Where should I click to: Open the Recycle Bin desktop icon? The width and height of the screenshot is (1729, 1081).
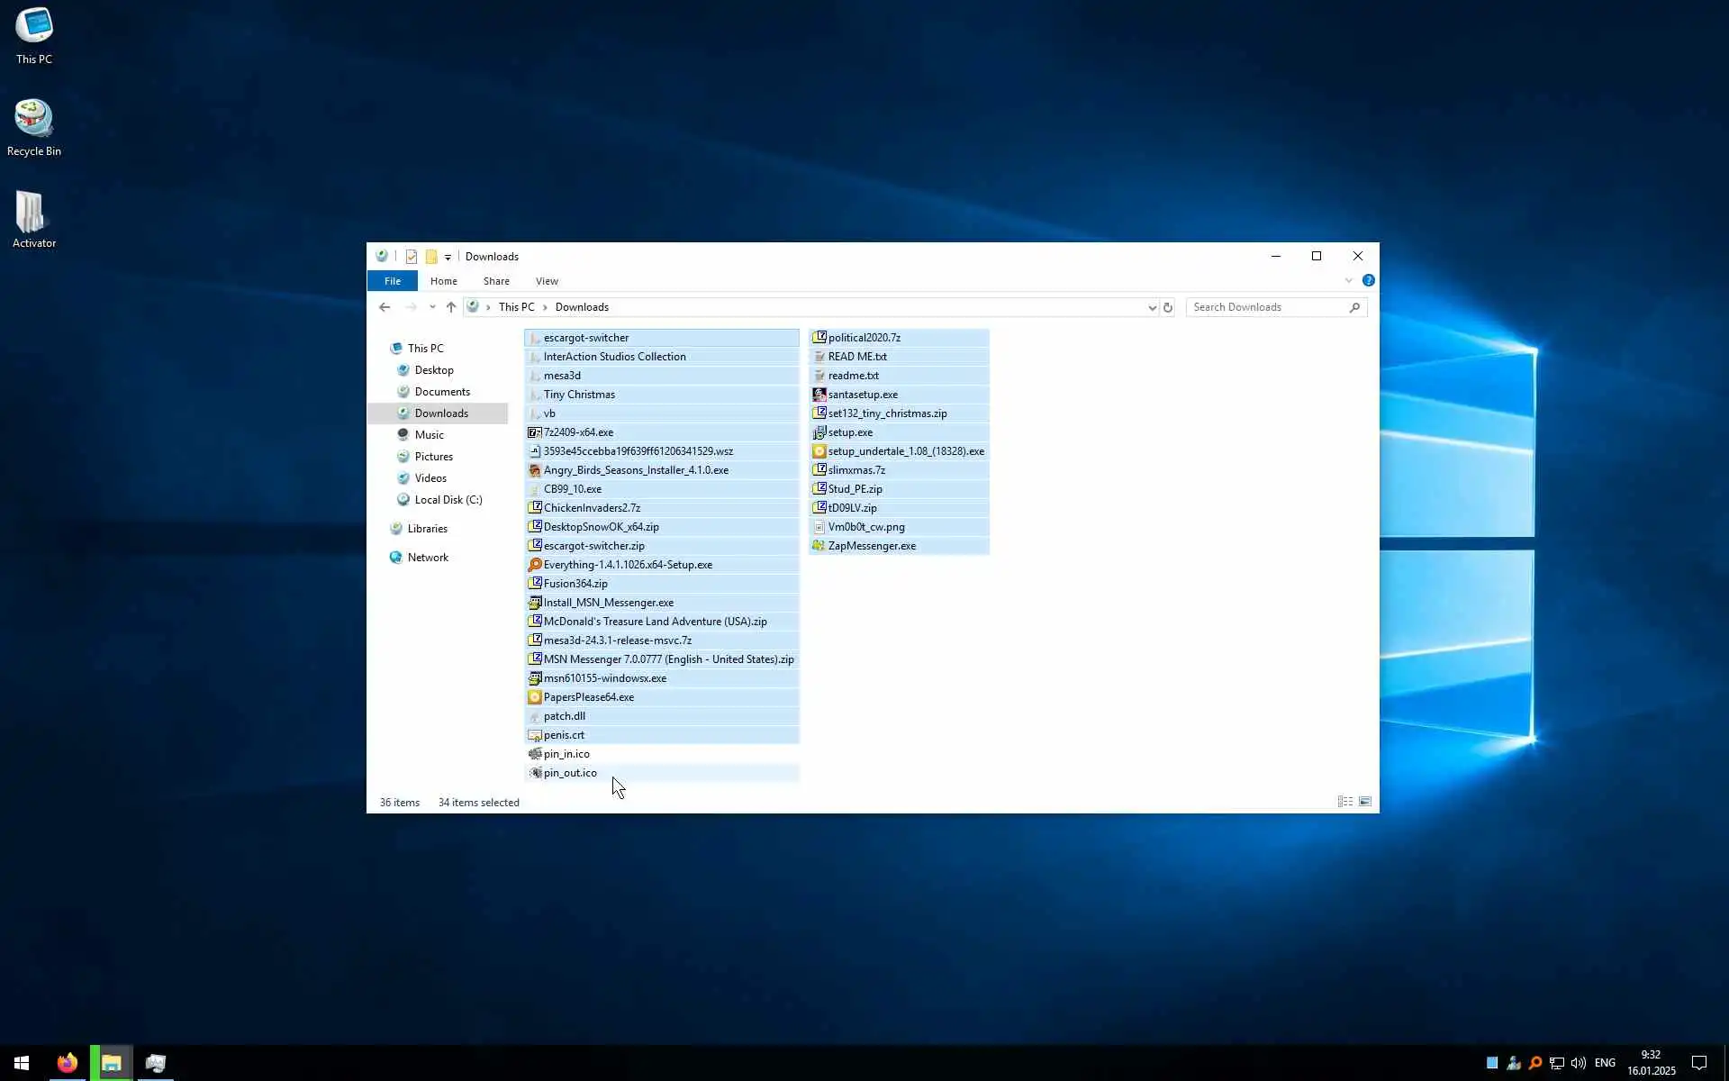click(x=34, y=128)
